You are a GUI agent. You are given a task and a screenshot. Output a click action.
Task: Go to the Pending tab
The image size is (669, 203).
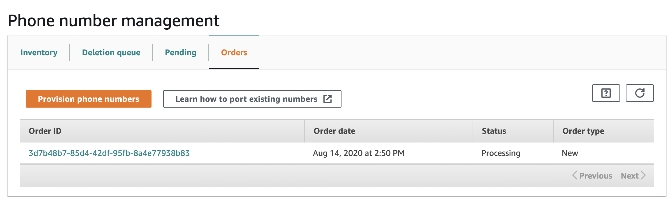click(x=181, y=53)
